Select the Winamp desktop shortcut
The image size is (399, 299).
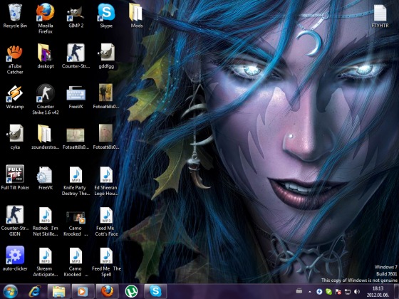click(x=15, y=97)
